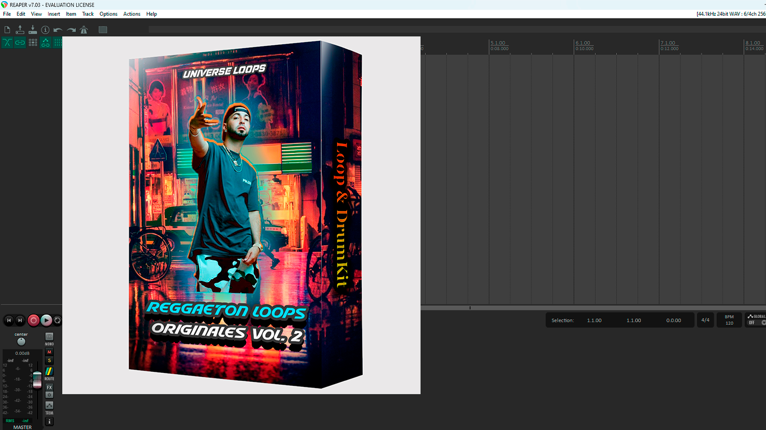Click the open project icon (upward arrow)
This screenshot has width=766, height=430.
[x=20, y=30]
